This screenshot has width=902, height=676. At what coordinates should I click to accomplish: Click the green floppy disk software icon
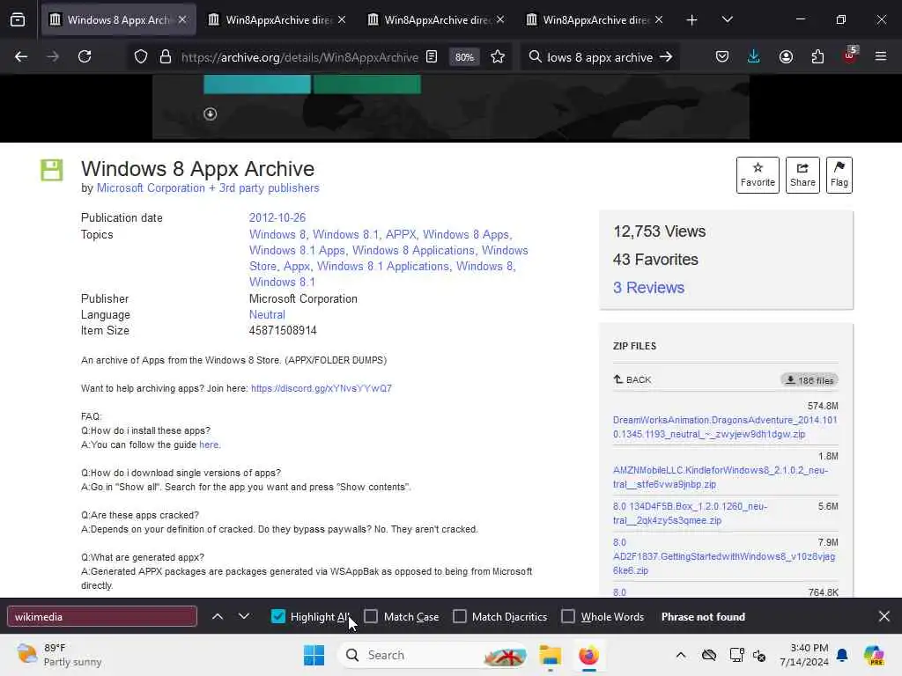click(x=52, y=170)
